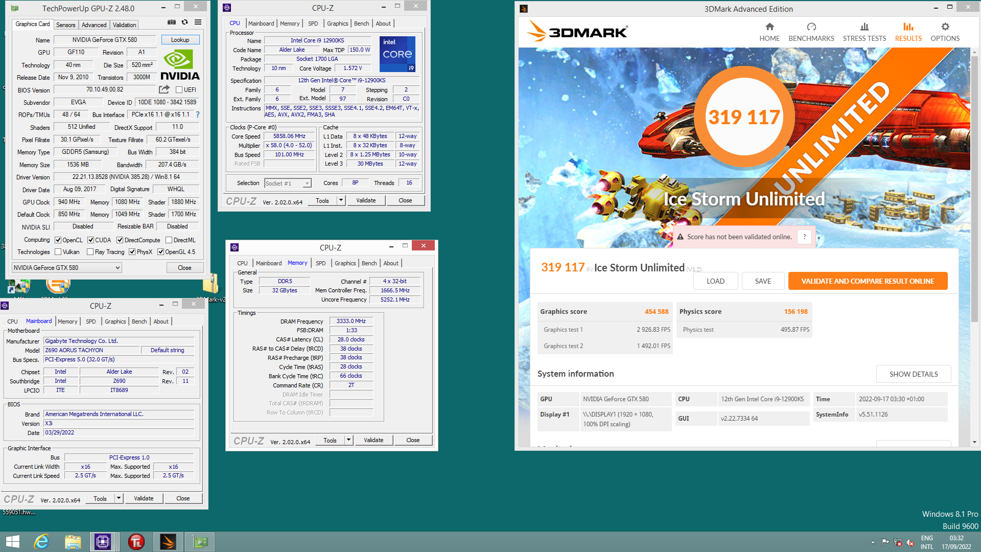Screen dimensions: 981x552
Task: Toggle the UEFI checkbox
Action: click(179, 90)
